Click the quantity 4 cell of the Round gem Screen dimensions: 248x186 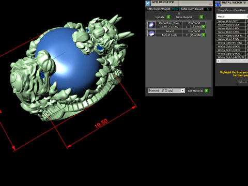187,35
